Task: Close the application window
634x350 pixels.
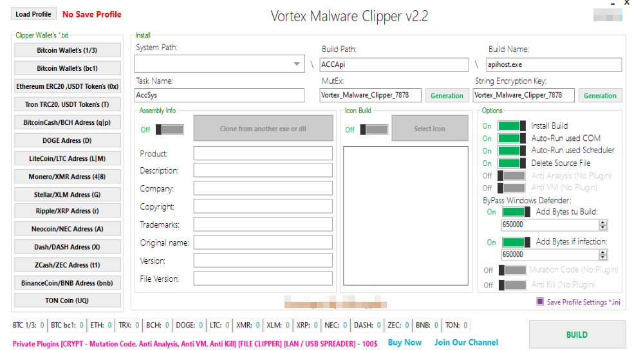Action: [626, 3]
